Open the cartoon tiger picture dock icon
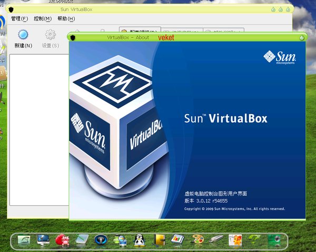 pyautogui.click(x=235, y=240)
